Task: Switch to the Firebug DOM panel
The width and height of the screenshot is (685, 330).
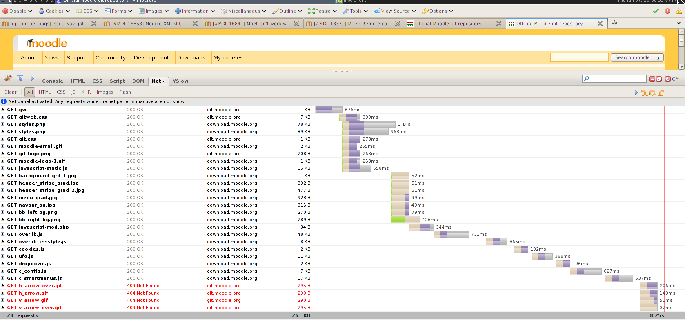Action: [138, 81]
